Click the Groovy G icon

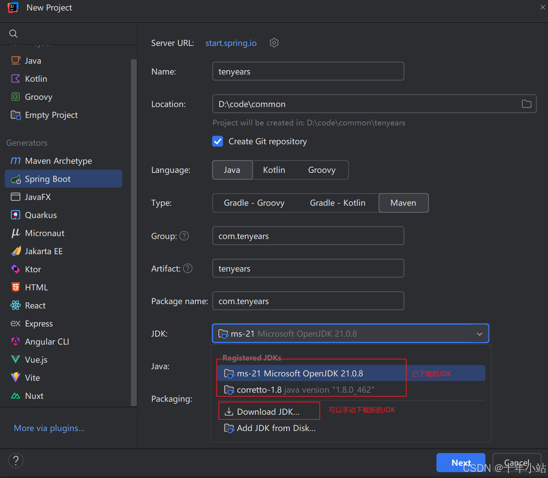point(16,97)
